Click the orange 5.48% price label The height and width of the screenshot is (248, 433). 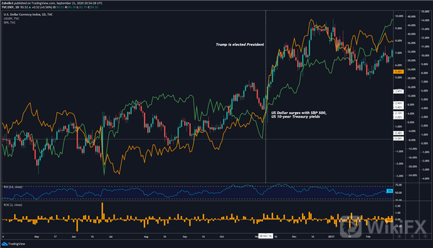(398, 72)
